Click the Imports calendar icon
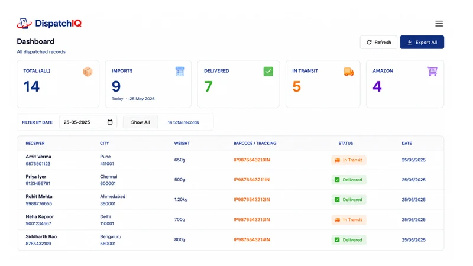Viewport: 473px width, 266px height. tap(180, 72)
